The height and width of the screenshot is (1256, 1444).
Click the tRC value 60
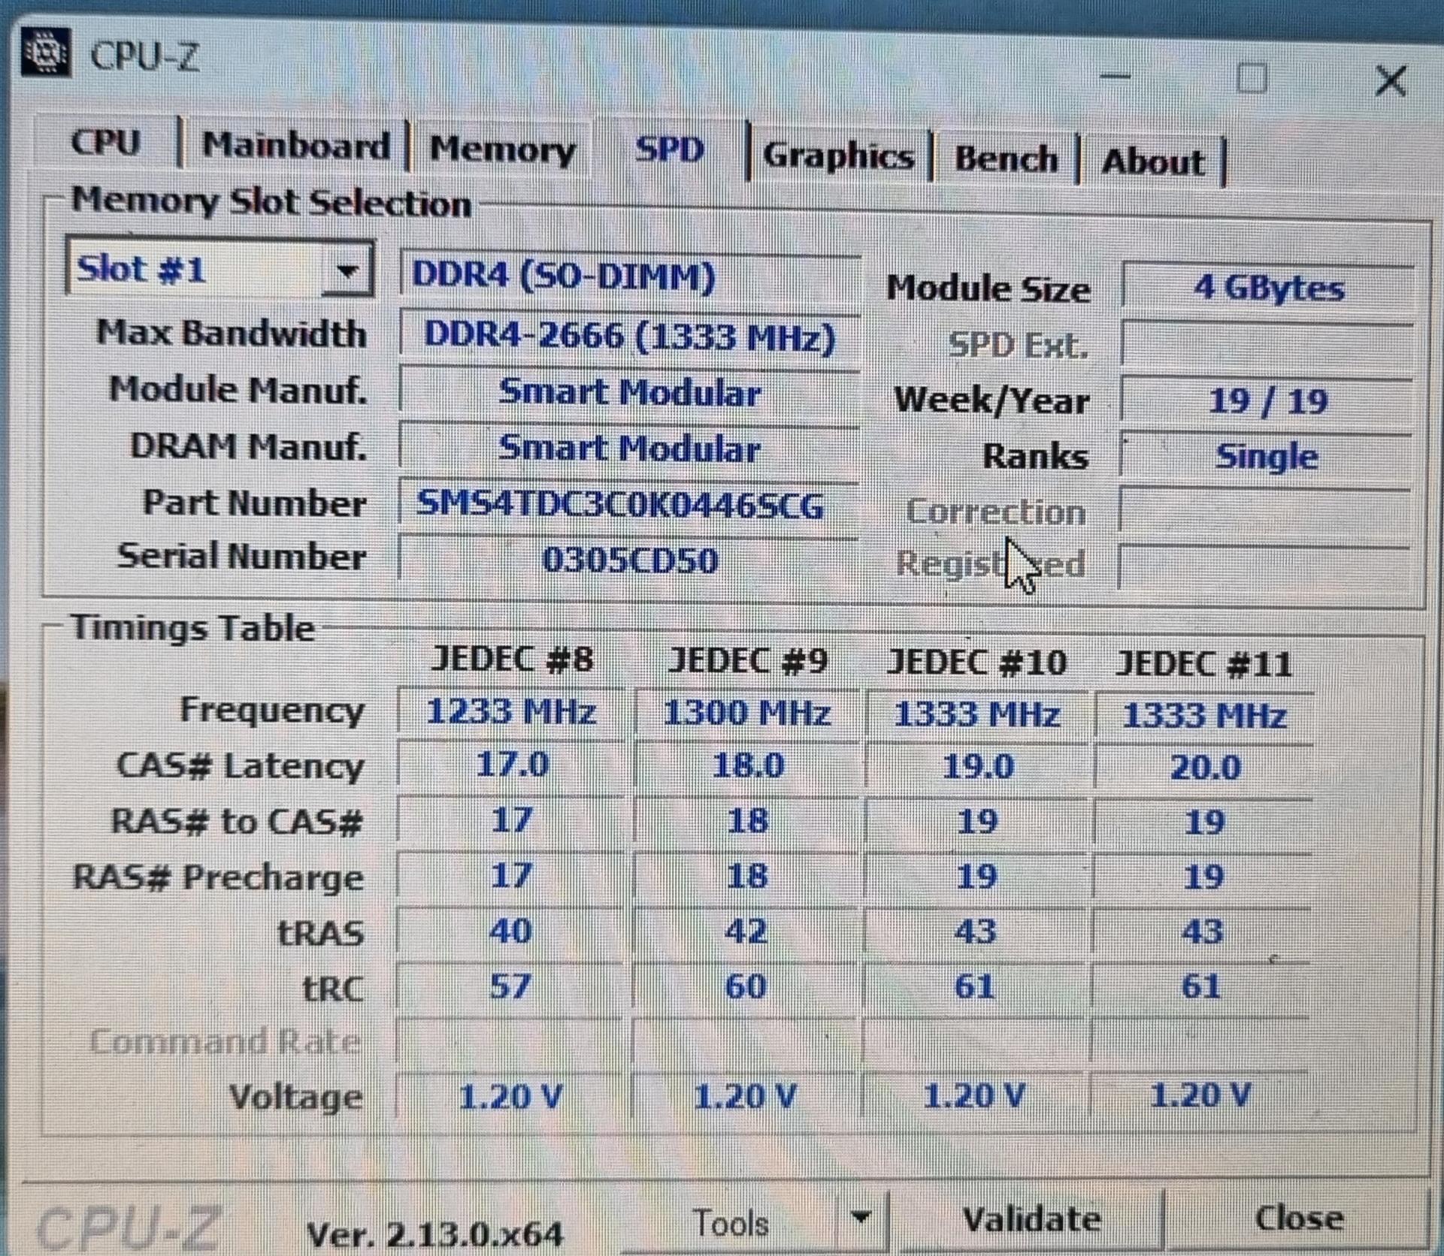click(x=745, y=986)
